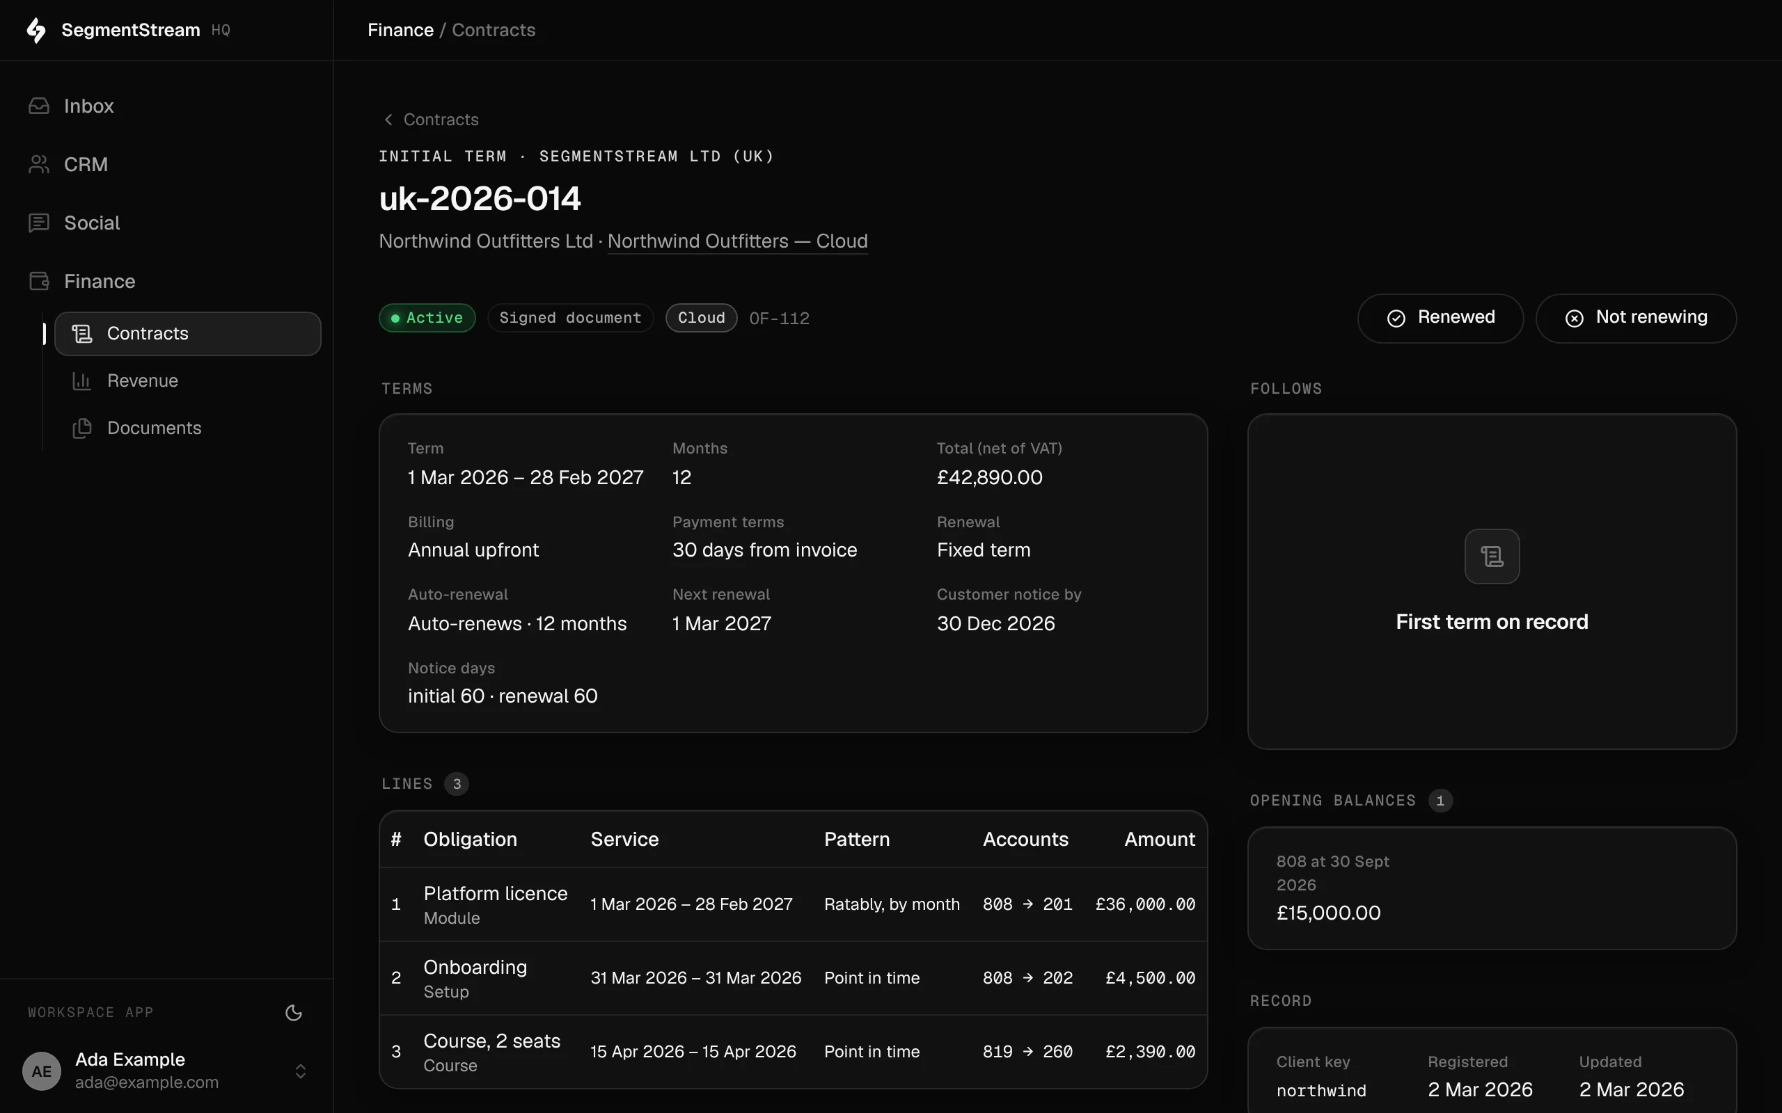Click the OF-112 reference text
Image resolution: width=1782 pixels, height=1113 pixels.
[779, 318]
